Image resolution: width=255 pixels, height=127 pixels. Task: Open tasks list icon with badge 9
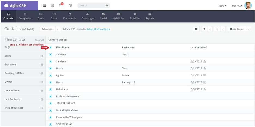[61, 5]
